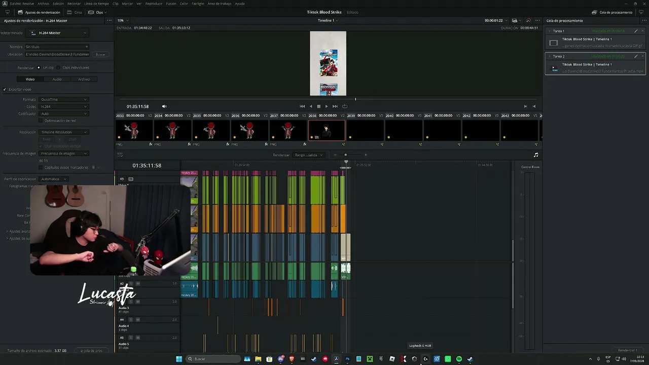This screenshot has height=365, width=649.
Task: Open the Renderizar range dropdown
Action: point(309,155)
